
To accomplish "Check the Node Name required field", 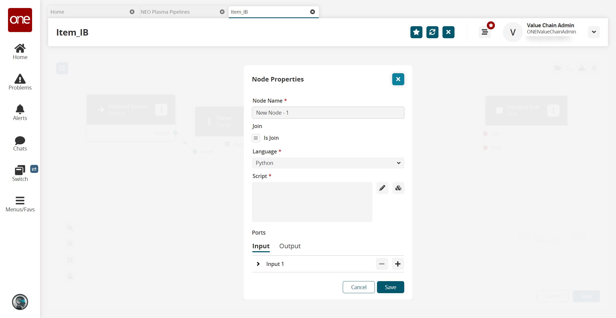I will tap(328, 112).
